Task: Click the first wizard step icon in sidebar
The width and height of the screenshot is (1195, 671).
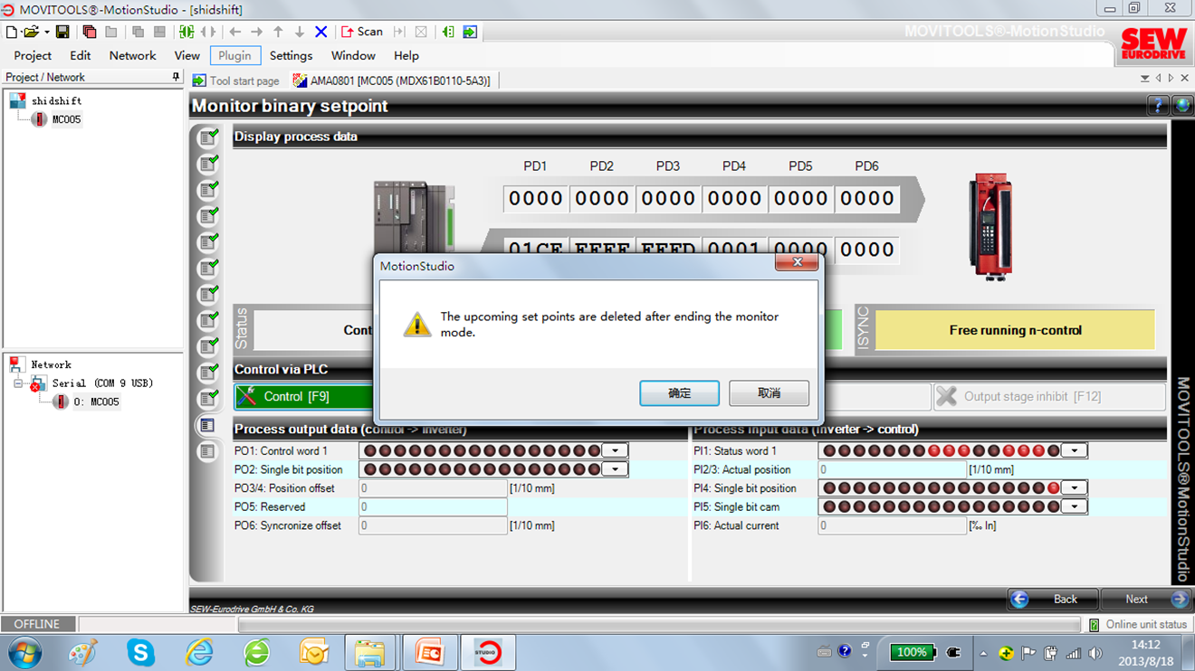Action: coord(208,138)
